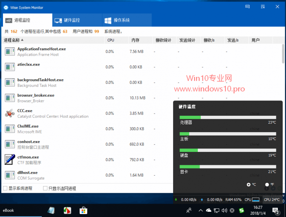The width and height of the screenshot is (286, 217).
Task: Select the CCC.exe process name
Action: click(x=25, y=111)
